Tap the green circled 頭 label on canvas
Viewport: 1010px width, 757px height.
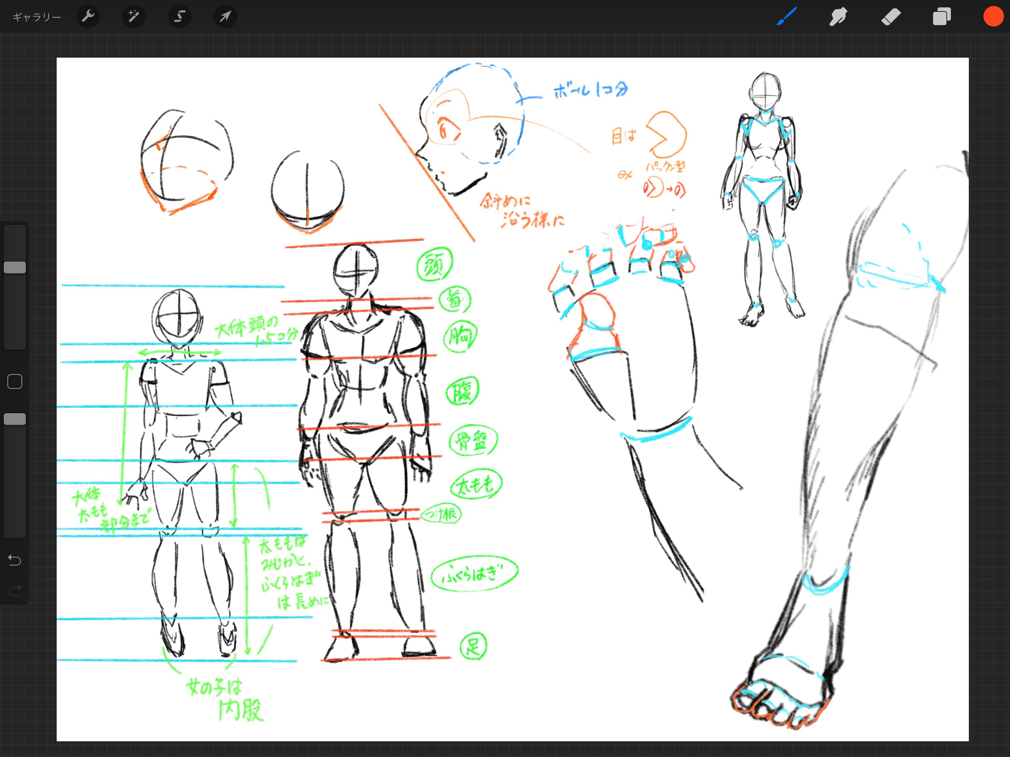tap(434, 264)
